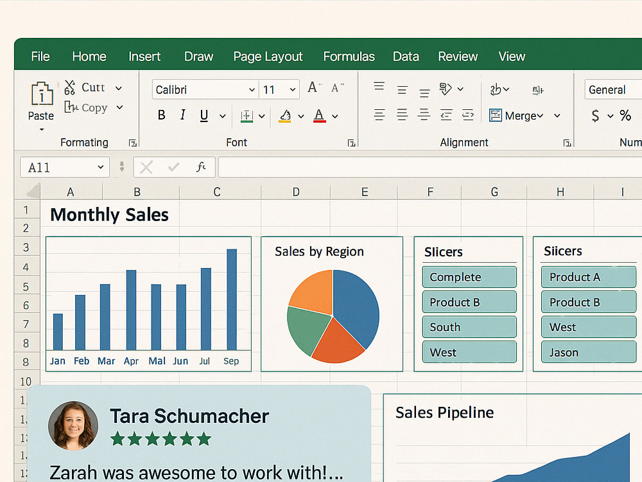642x482 pixels.
Task: Open the Draw tab
Action: pyautogui.click(x=198, y=57)
